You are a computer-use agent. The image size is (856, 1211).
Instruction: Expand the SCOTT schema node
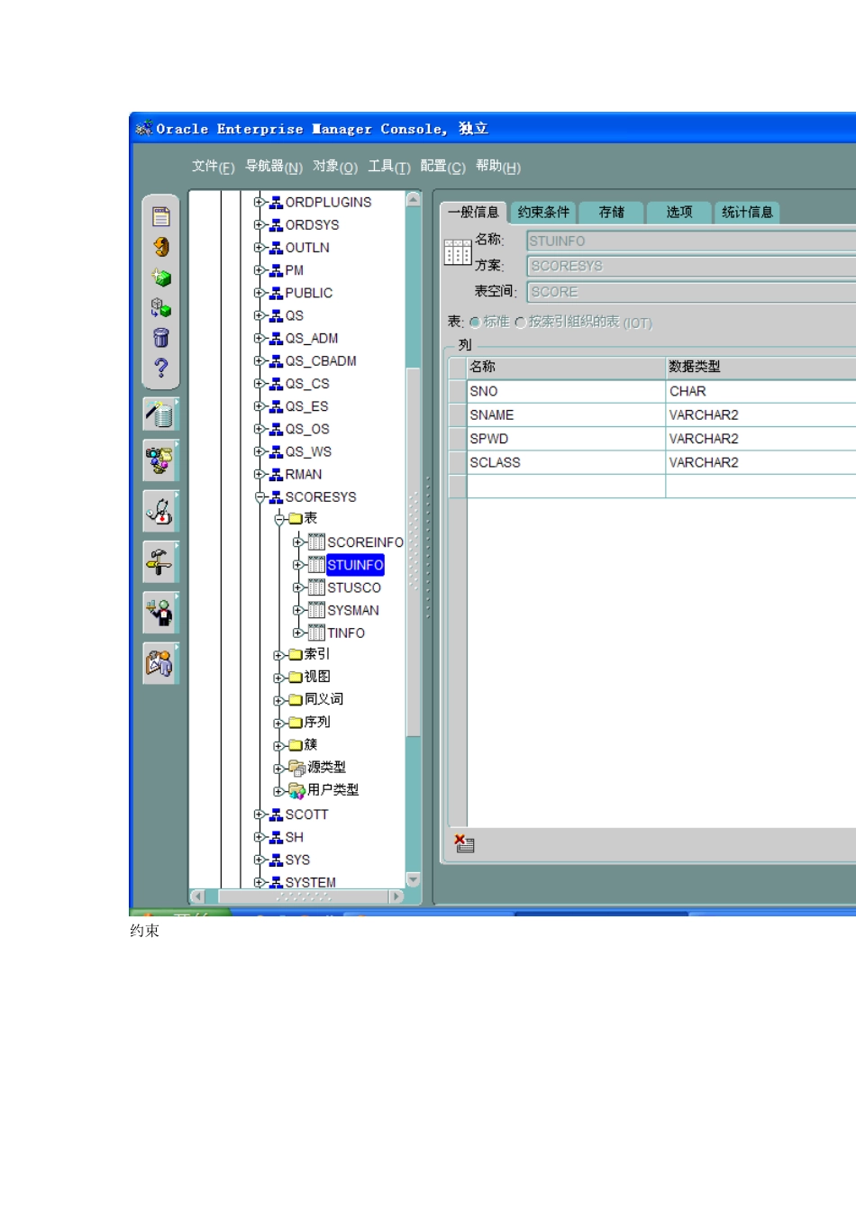click(x=260, y=814)
